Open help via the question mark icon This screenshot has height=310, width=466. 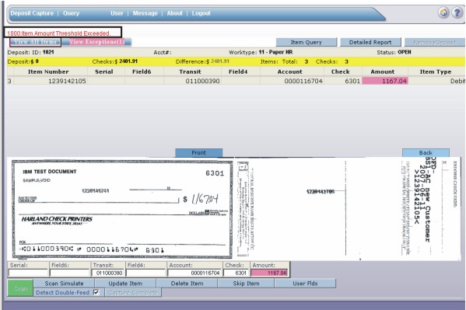coord(457,12)
